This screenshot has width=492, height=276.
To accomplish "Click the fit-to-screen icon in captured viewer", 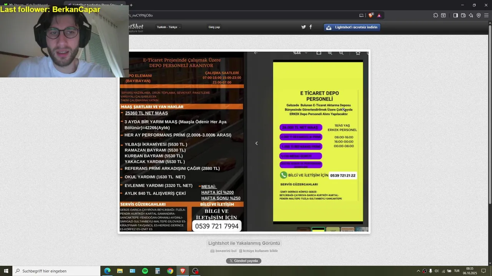I will click(x=319, y=53).
